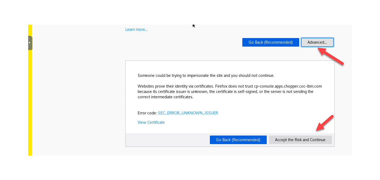Click the red arrow pointing at Accept the Risk
This screenshot has width=380, height=180.
(x=325, y=123)
